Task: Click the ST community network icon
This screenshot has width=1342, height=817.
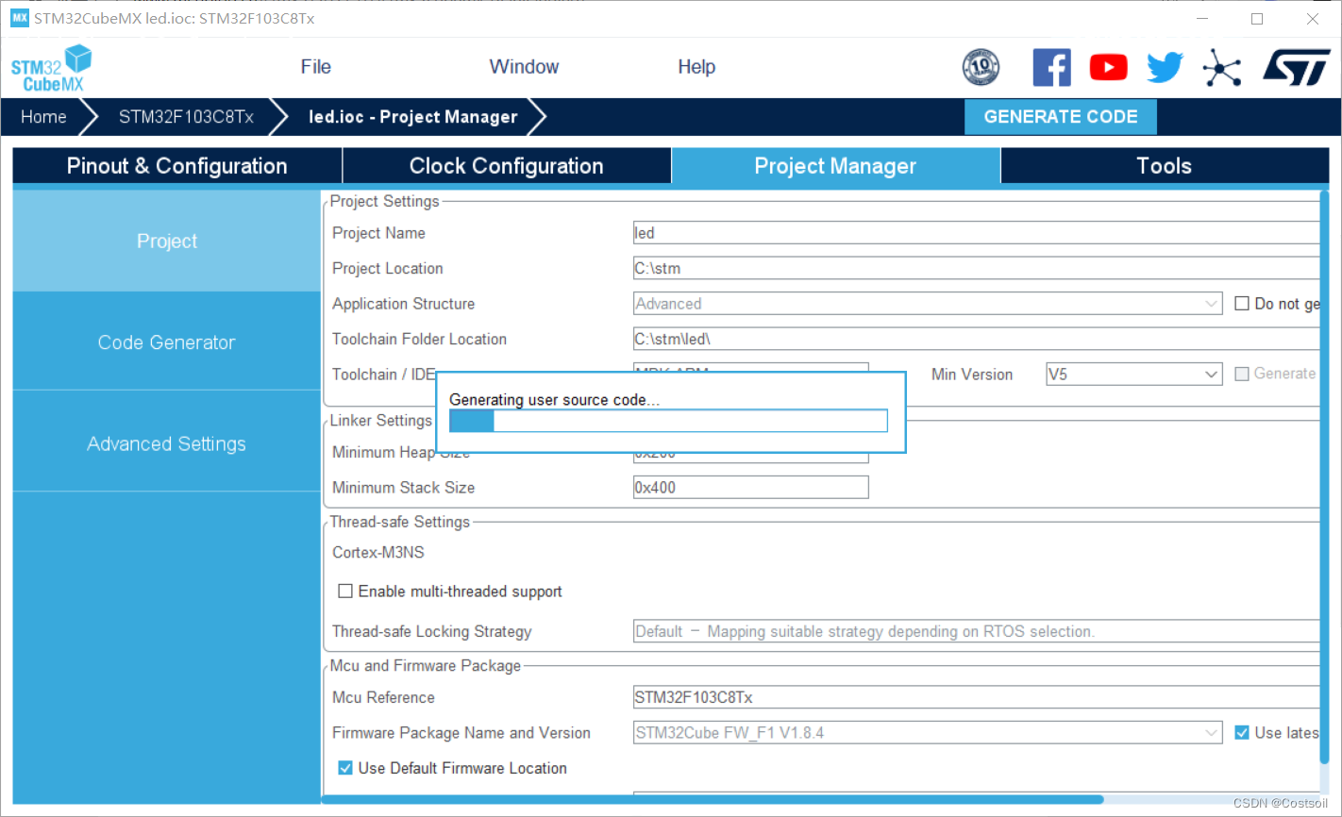Action: (x=1221, y=67)
